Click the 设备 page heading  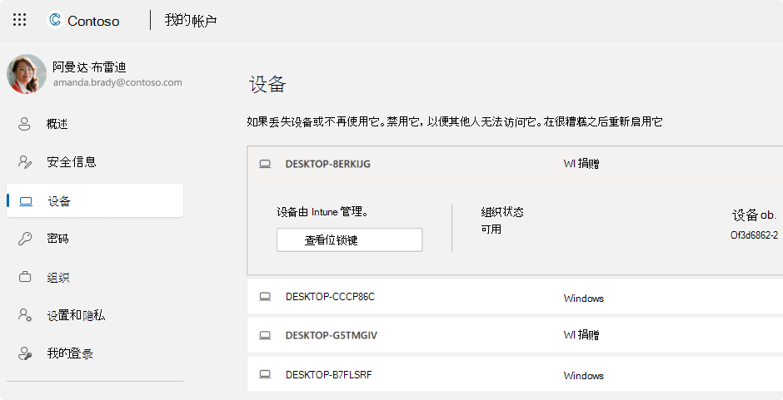tap(267, 84)
